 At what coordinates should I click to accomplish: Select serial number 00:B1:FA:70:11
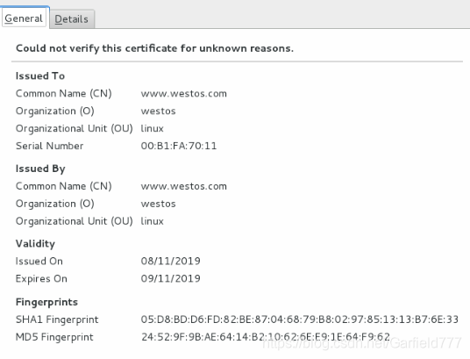179,146
